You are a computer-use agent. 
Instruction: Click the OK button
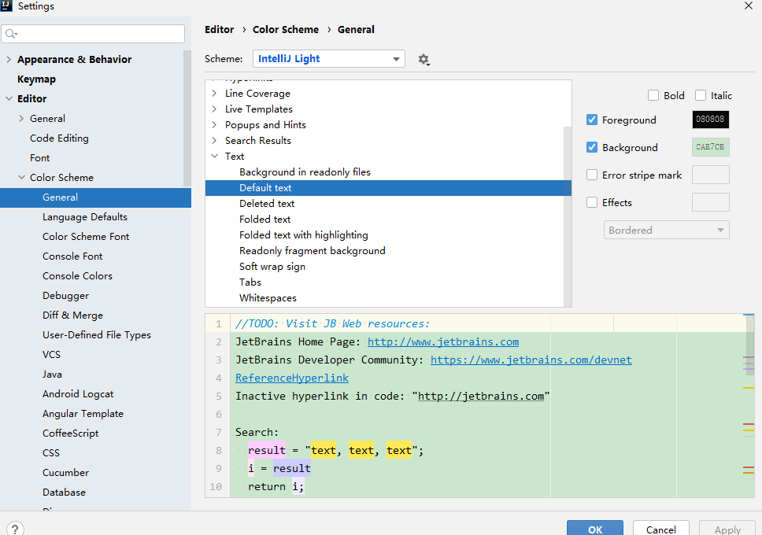(594, 529)
